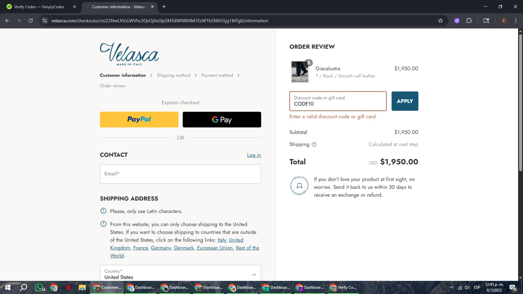This screenshot has height=294, width=523.
Task: Open Windows taskbar search
Action: coord(23,288)
